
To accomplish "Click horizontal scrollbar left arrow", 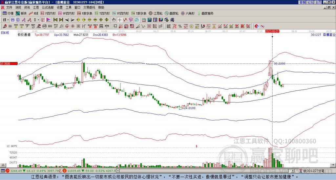I will (117, 171).
